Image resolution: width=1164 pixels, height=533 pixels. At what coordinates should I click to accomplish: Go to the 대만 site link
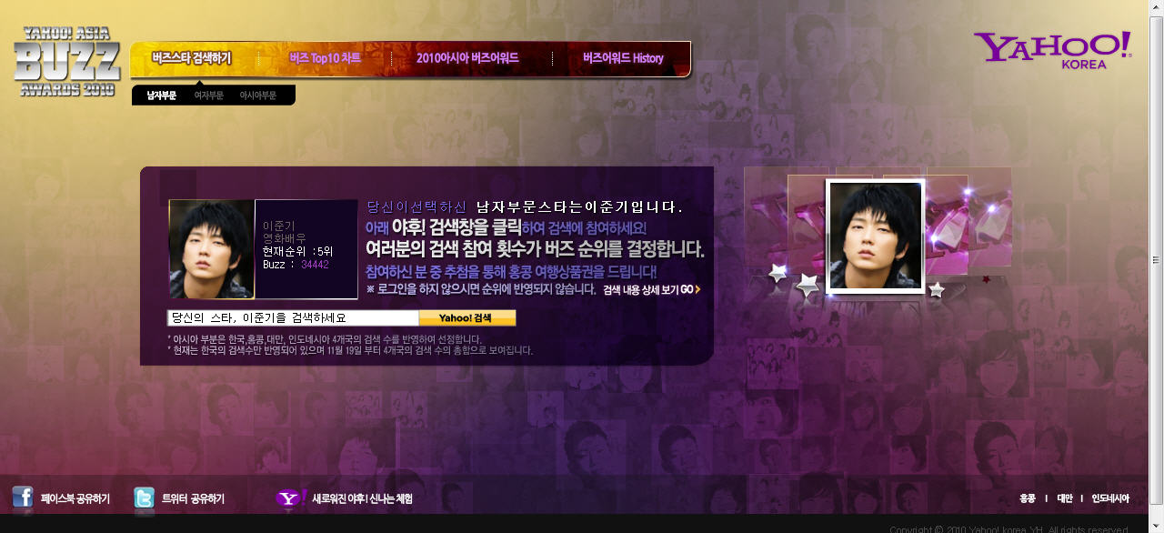click(x=1064, y=498)
